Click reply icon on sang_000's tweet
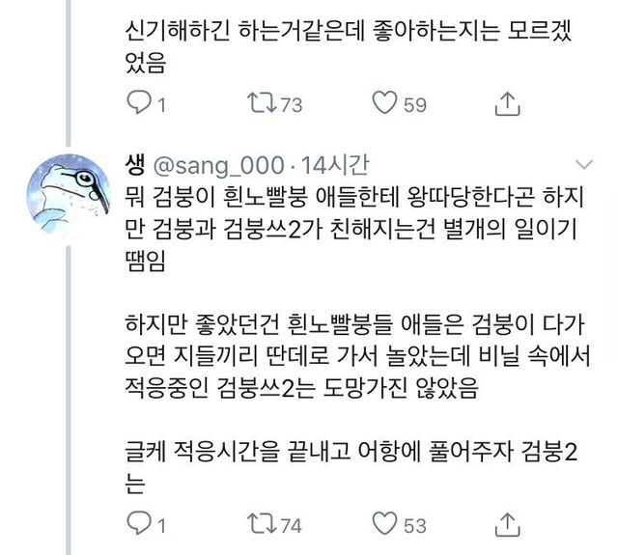This screenshot has width=618, height=555. pos(141,524)
